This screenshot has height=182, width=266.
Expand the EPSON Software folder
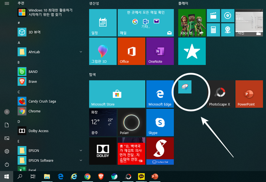50,160
